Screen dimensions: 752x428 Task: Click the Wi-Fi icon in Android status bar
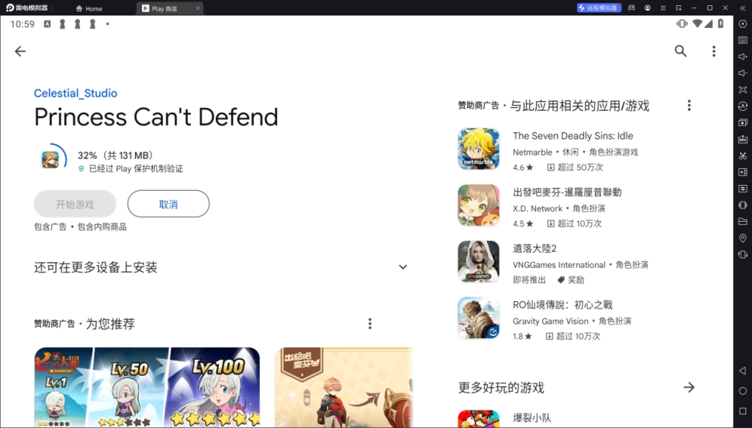(698, 23)
